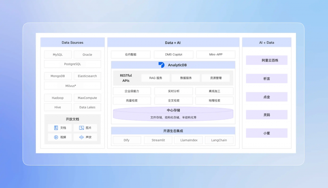Click the 中心存储 storage cylinder

click(x=173, y=114)
